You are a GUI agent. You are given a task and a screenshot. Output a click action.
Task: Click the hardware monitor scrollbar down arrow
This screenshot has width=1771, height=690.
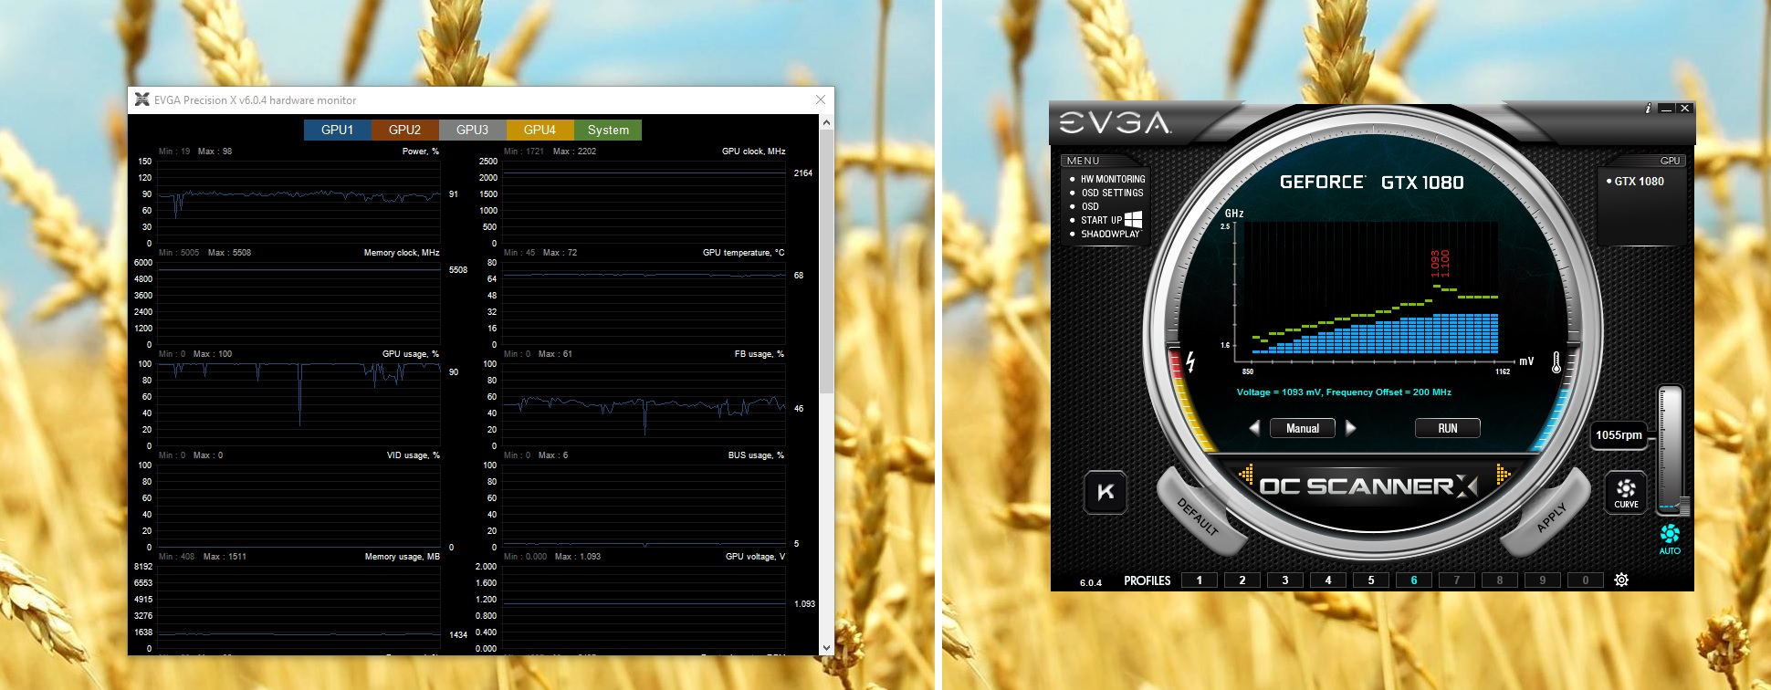(826, 647)
